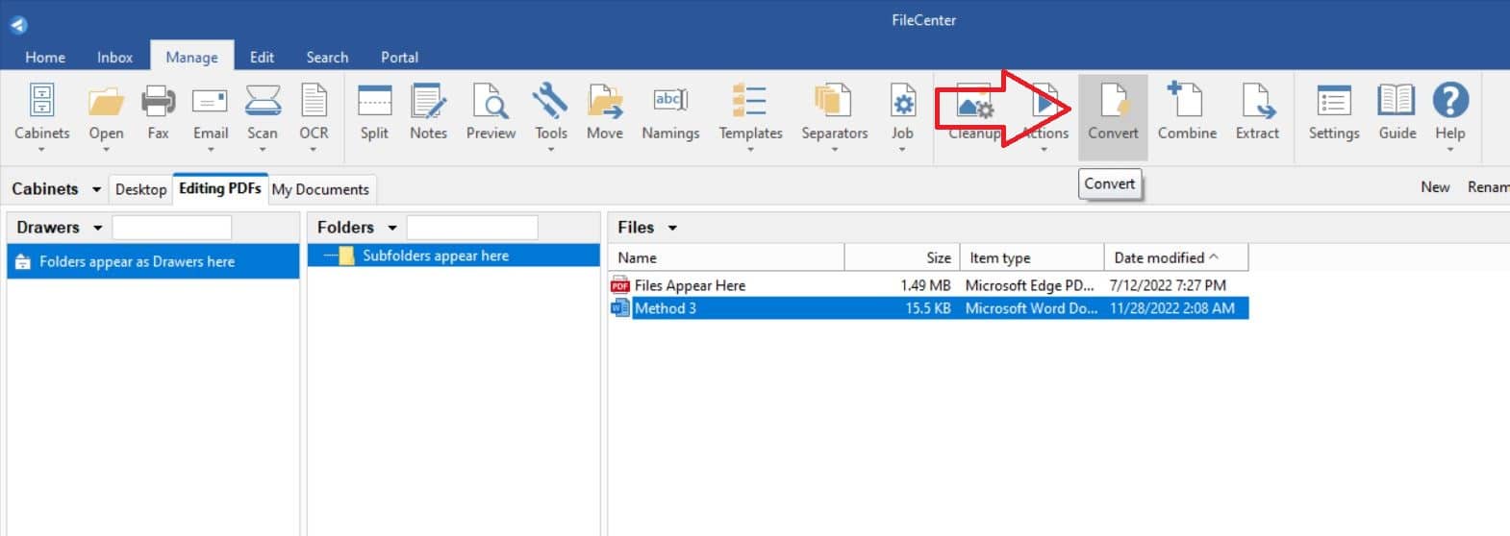1510x536 pixels.
Task: Select the Editing PDFs cabinet tab
Action: (219, 188)
